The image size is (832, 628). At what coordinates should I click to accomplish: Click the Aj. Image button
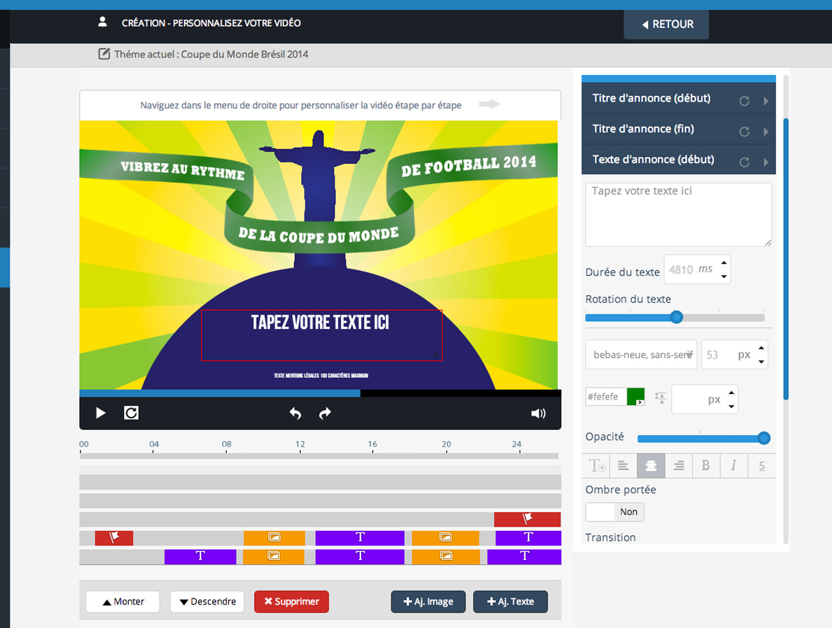coord(428,602)
